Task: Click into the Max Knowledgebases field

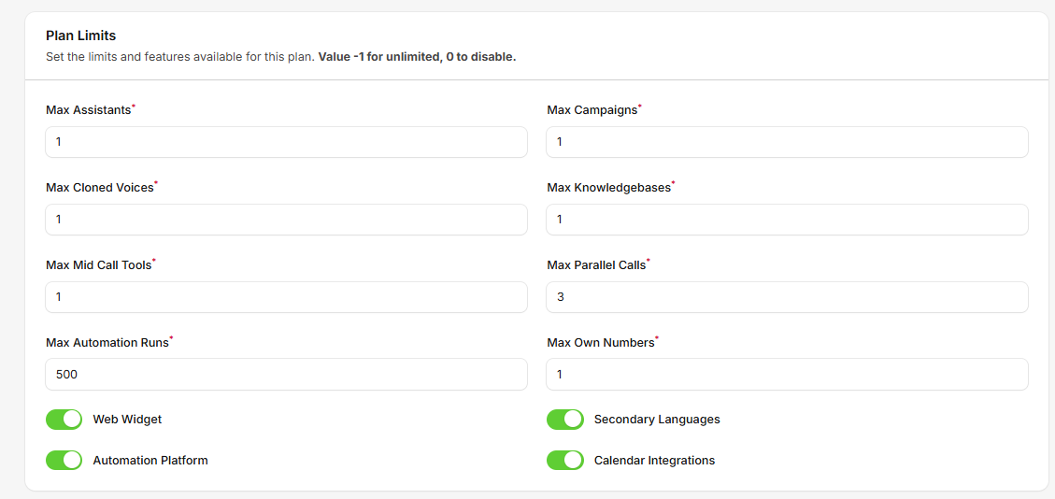Action: pos(787,220)
